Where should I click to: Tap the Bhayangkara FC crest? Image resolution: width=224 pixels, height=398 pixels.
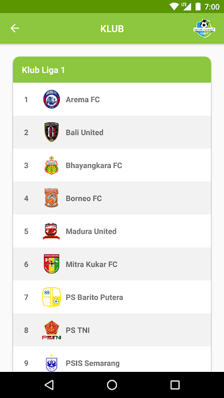pyautogui.click(x=52, y=165)
